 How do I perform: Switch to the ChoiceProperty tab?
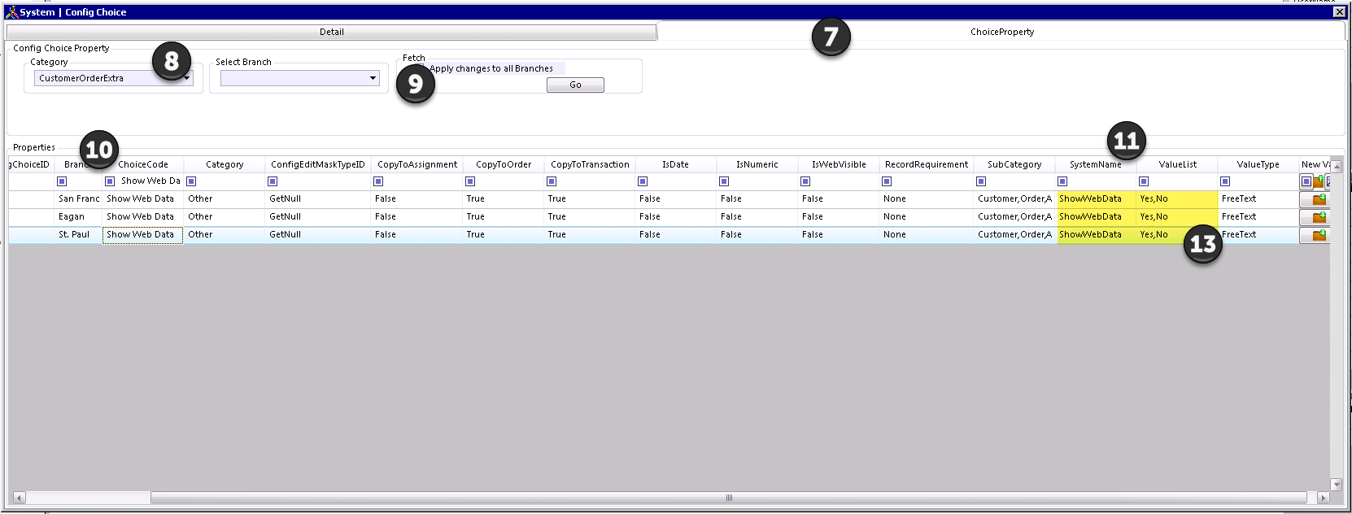click(1001, 32)
